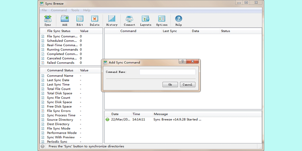Select the 'Periodic Sync' row

coord(71,142)
